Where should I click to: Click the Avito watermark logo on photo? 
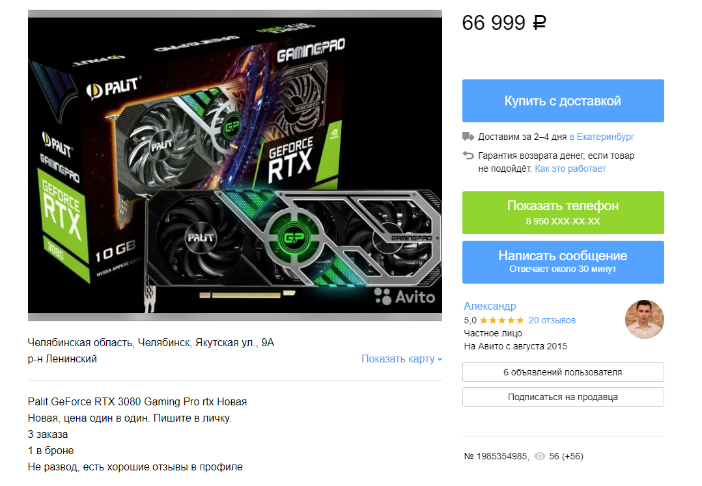tap(405, 297)
